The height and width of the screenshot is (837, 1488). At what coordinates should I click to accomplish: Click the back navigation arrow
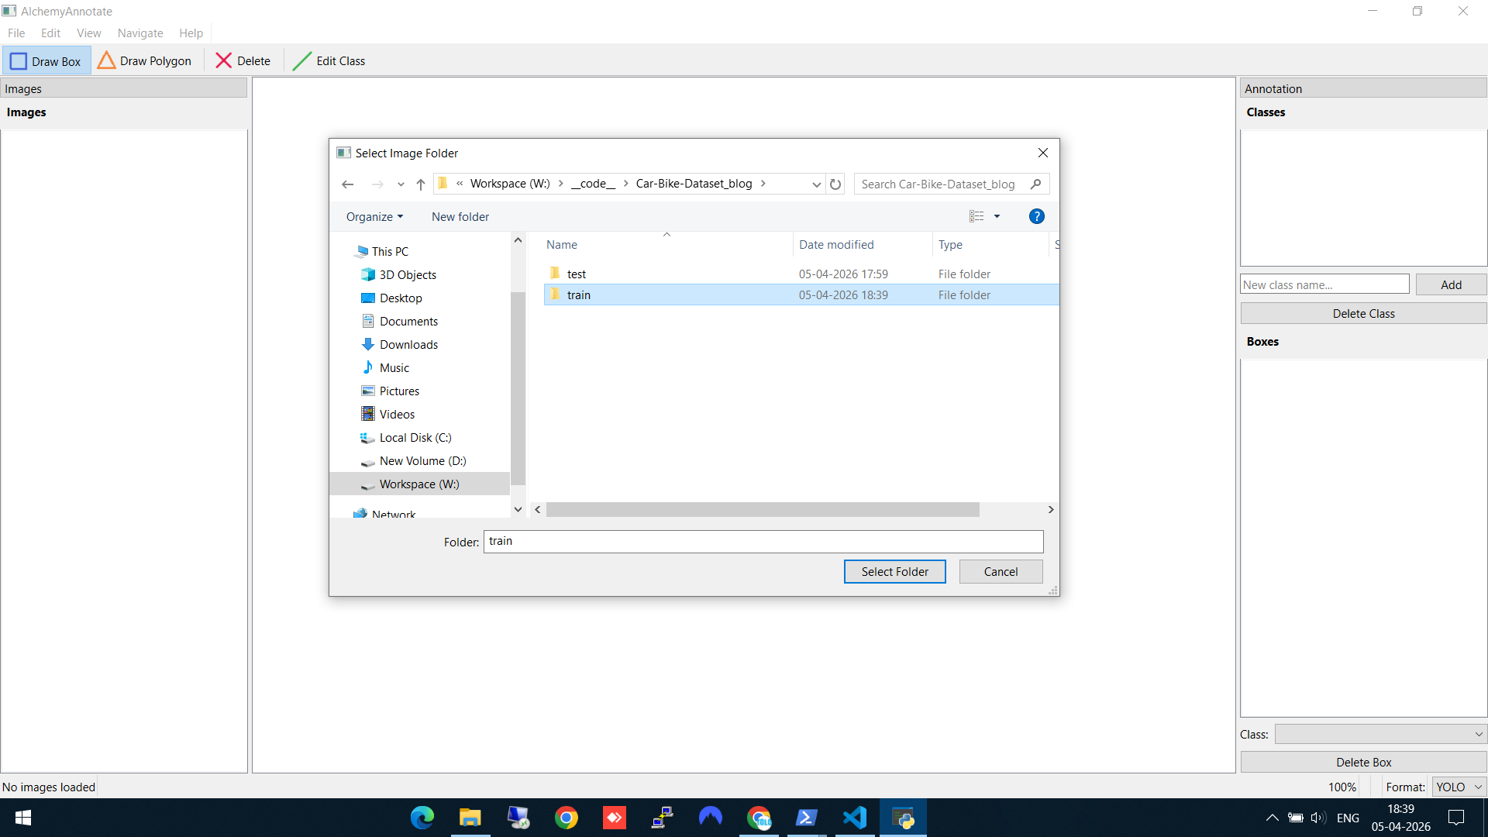(x=347, y=184)
